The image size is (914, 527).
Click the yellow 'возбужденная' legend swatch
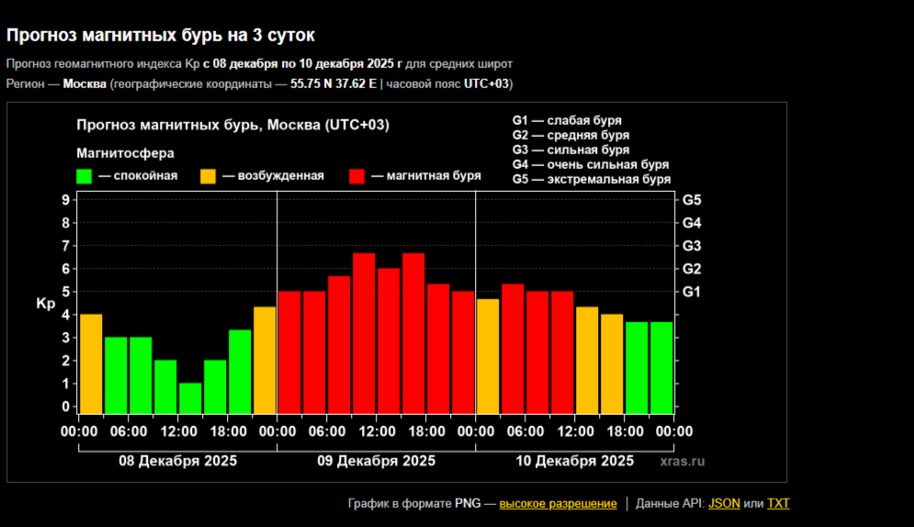point(209,176)
